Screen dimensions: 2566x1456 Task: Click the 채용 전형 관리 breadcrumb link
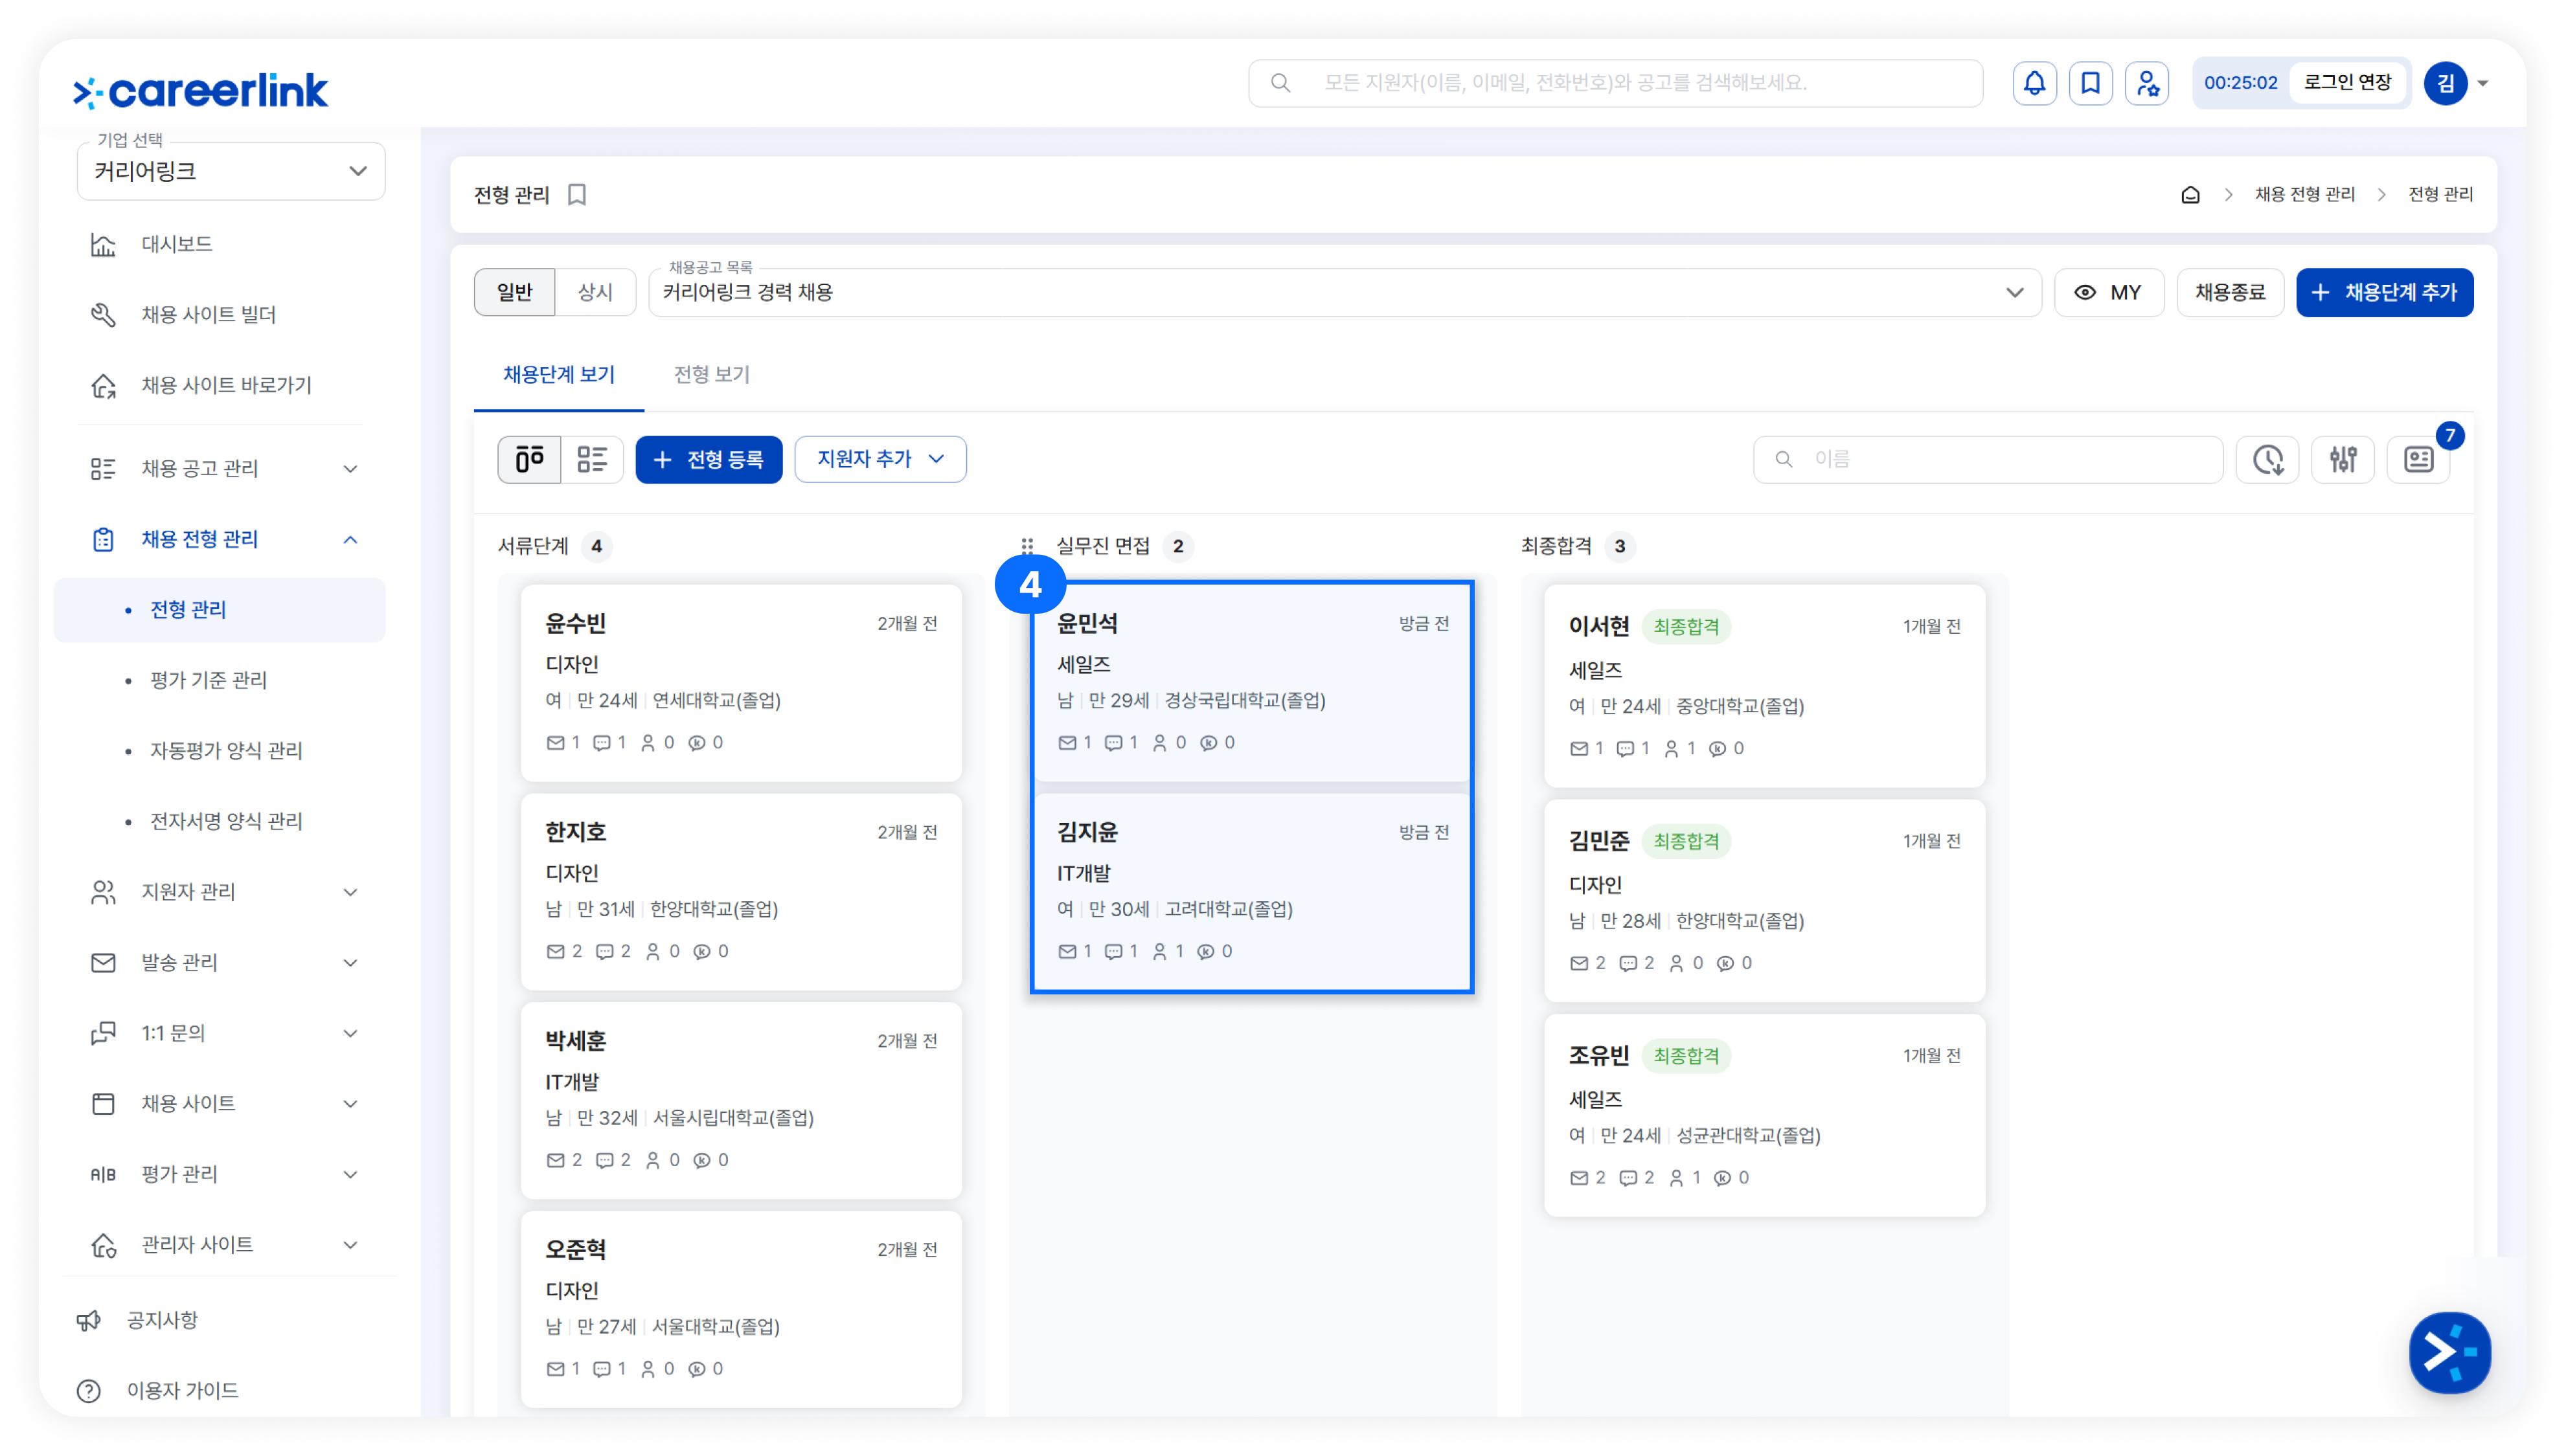point(2305,194)
